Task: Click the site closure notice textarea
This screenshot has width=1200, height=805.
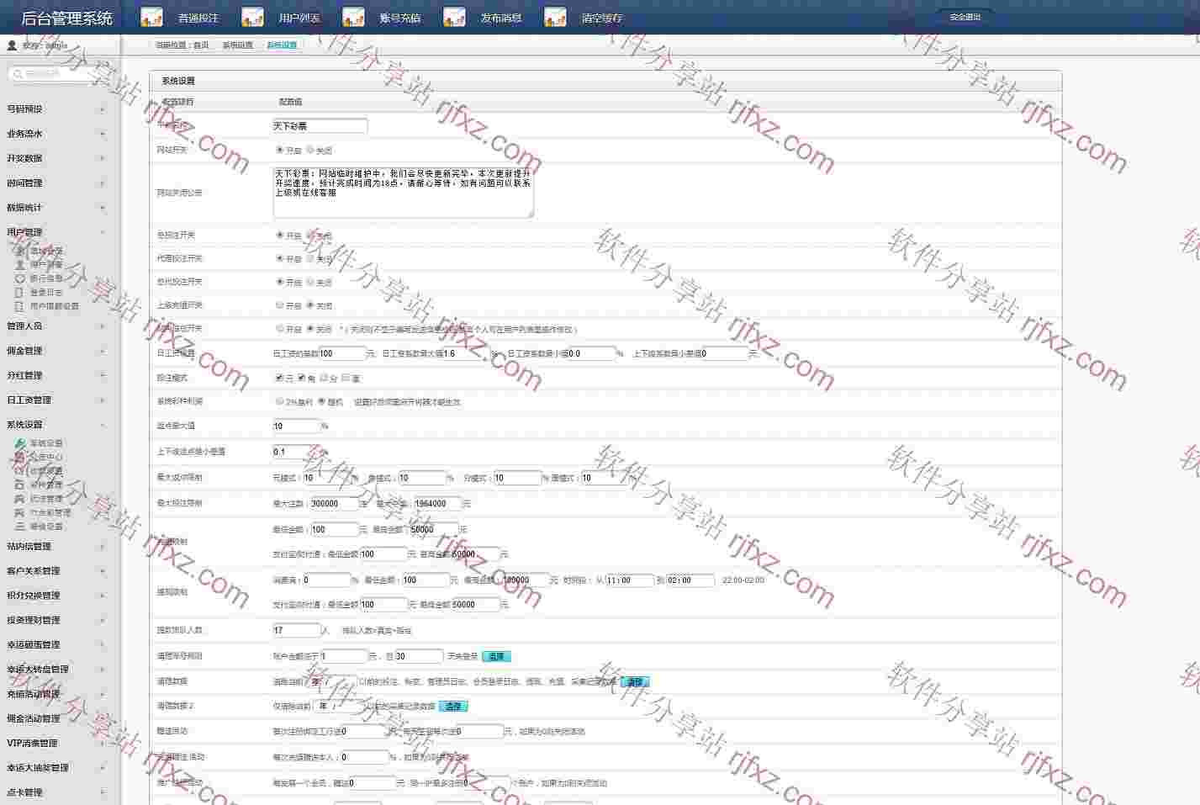Action: pos(403,192)
